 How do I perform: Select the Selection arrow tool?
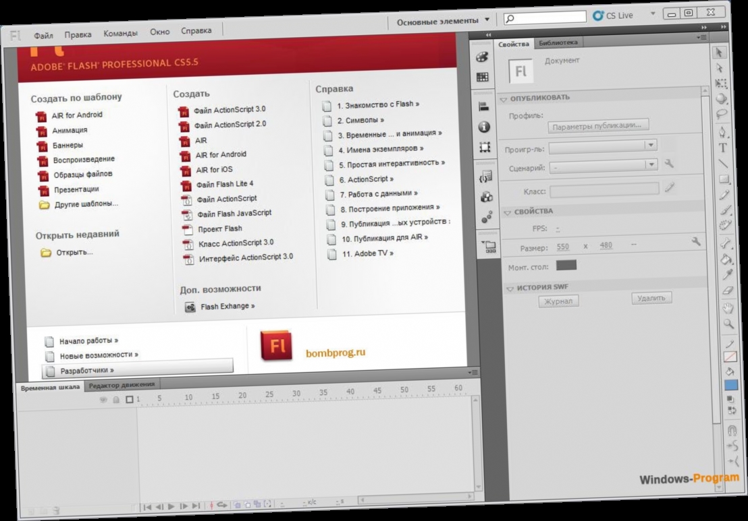click(x=720, y=53)
